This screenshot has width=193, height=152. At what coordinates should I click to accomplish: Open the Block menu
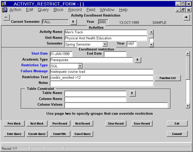pyautogui.click(x=58, y=10)
